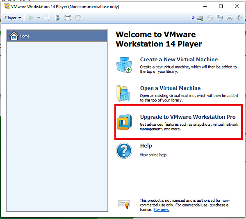Click the Unity mode toolbar icon
The height and width of the screenshot is (219, 246).
coord(78,18)
